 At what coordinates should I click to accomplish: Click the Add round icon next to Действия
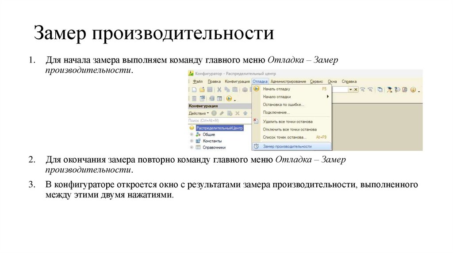[x=214, y=113]
